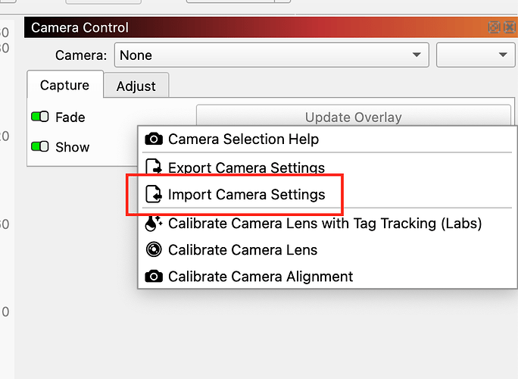Click the lens icon for Calibrate Camera Lens

pos(154,250)
